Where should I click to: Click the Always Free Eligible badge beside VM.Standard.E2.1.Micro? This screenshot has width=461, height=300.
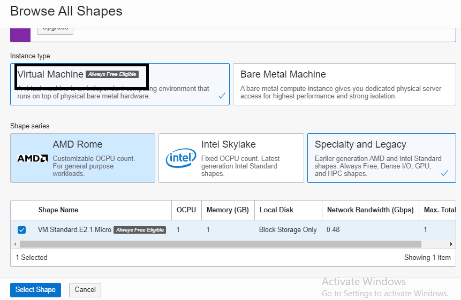(140, 230)
